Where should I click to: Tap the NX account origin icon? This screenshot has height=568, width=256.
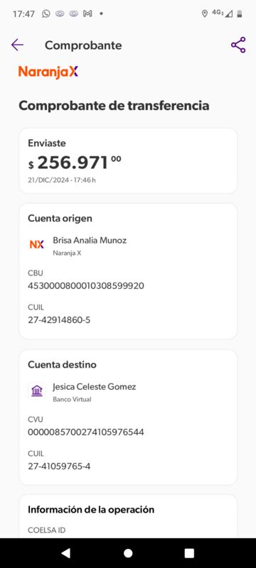tap(37, 244)
